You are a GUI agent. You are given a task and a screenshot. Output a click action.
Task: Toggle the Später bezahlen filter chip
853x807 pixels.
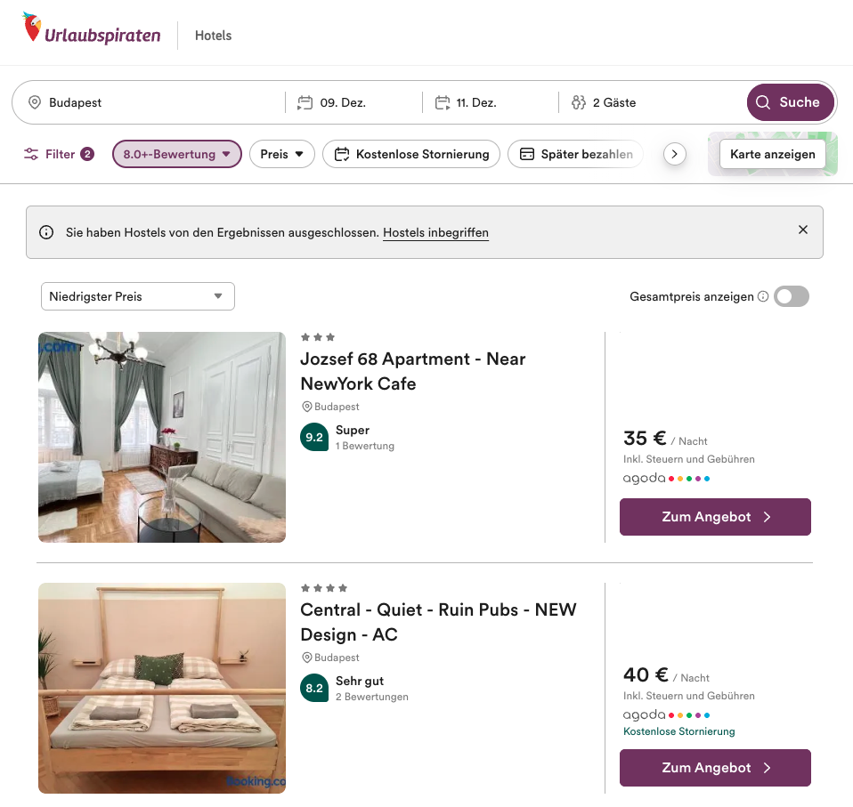click(575, 154)
